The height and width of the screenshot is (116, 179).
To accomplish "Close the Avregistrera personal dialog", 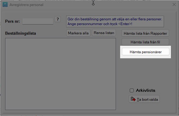I will point(174,4).
